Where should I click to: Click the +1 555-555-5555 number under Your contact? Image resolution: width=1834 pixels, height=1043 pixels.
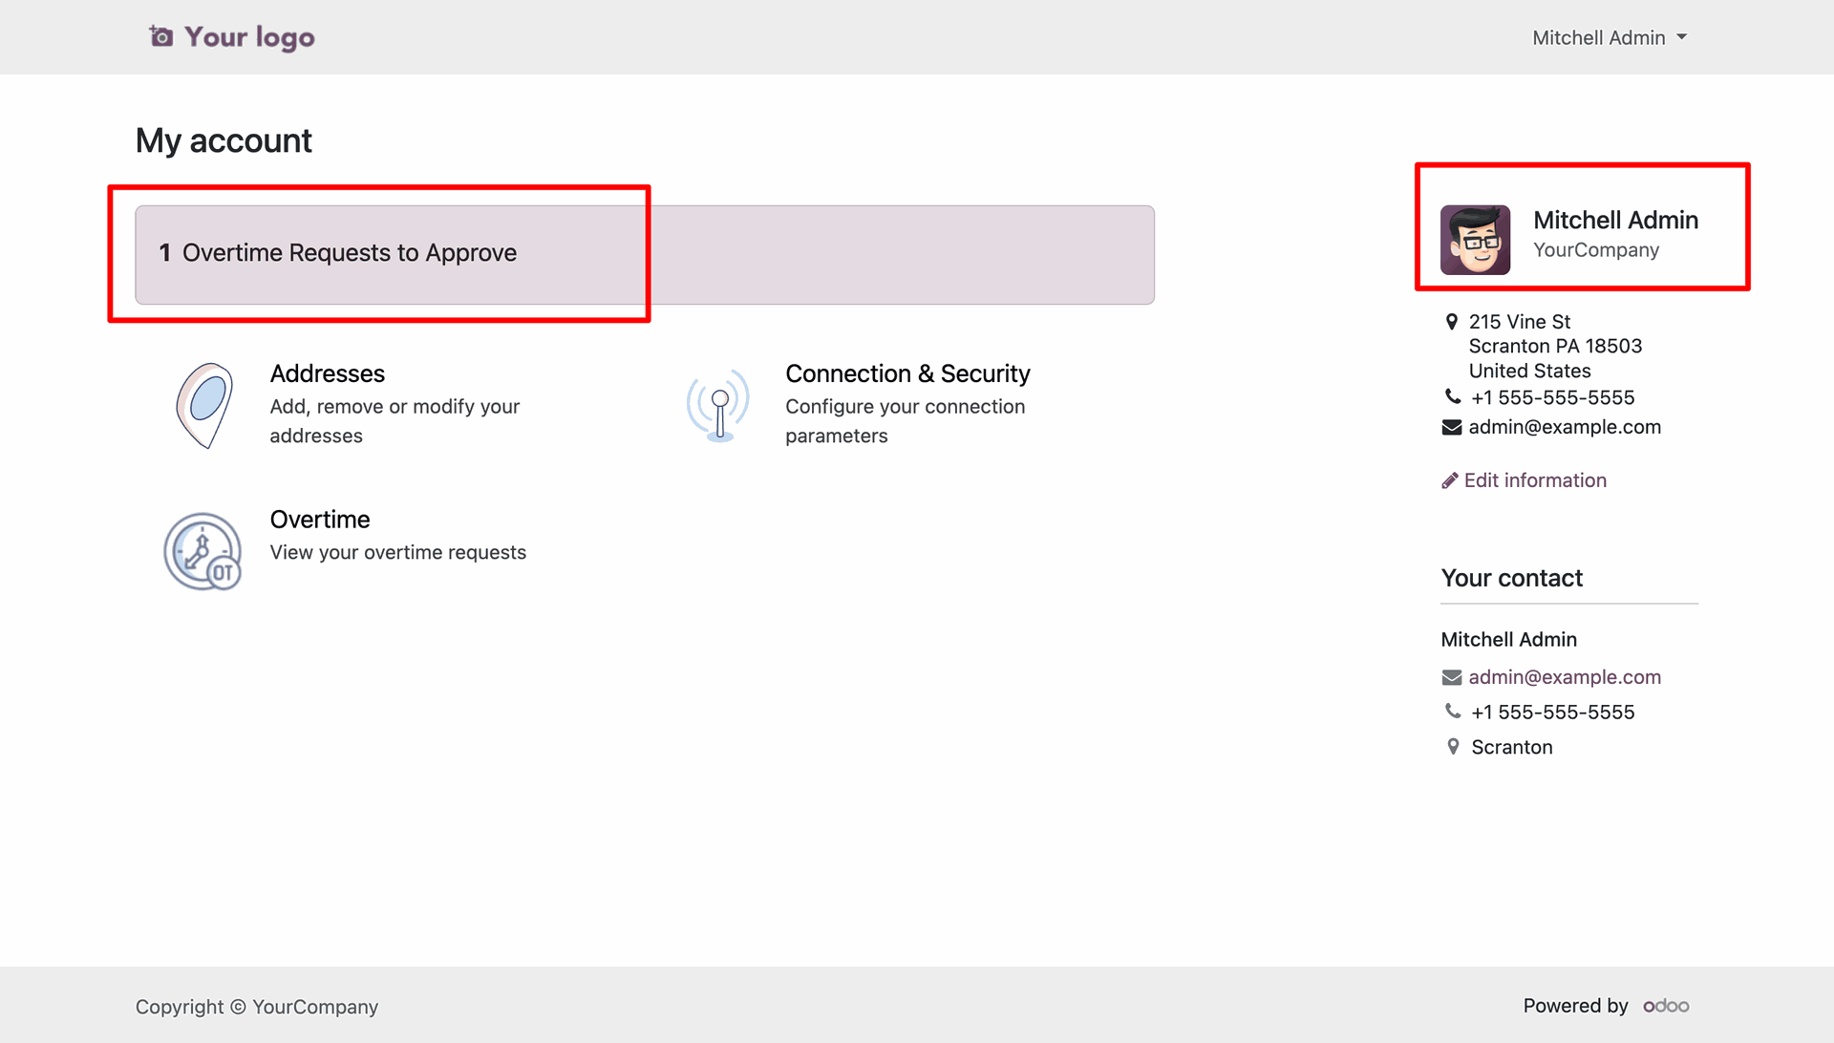click(x=1552, y=713)
